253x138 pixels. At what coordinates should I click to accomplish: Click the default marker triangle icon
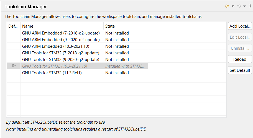(14, 66)
